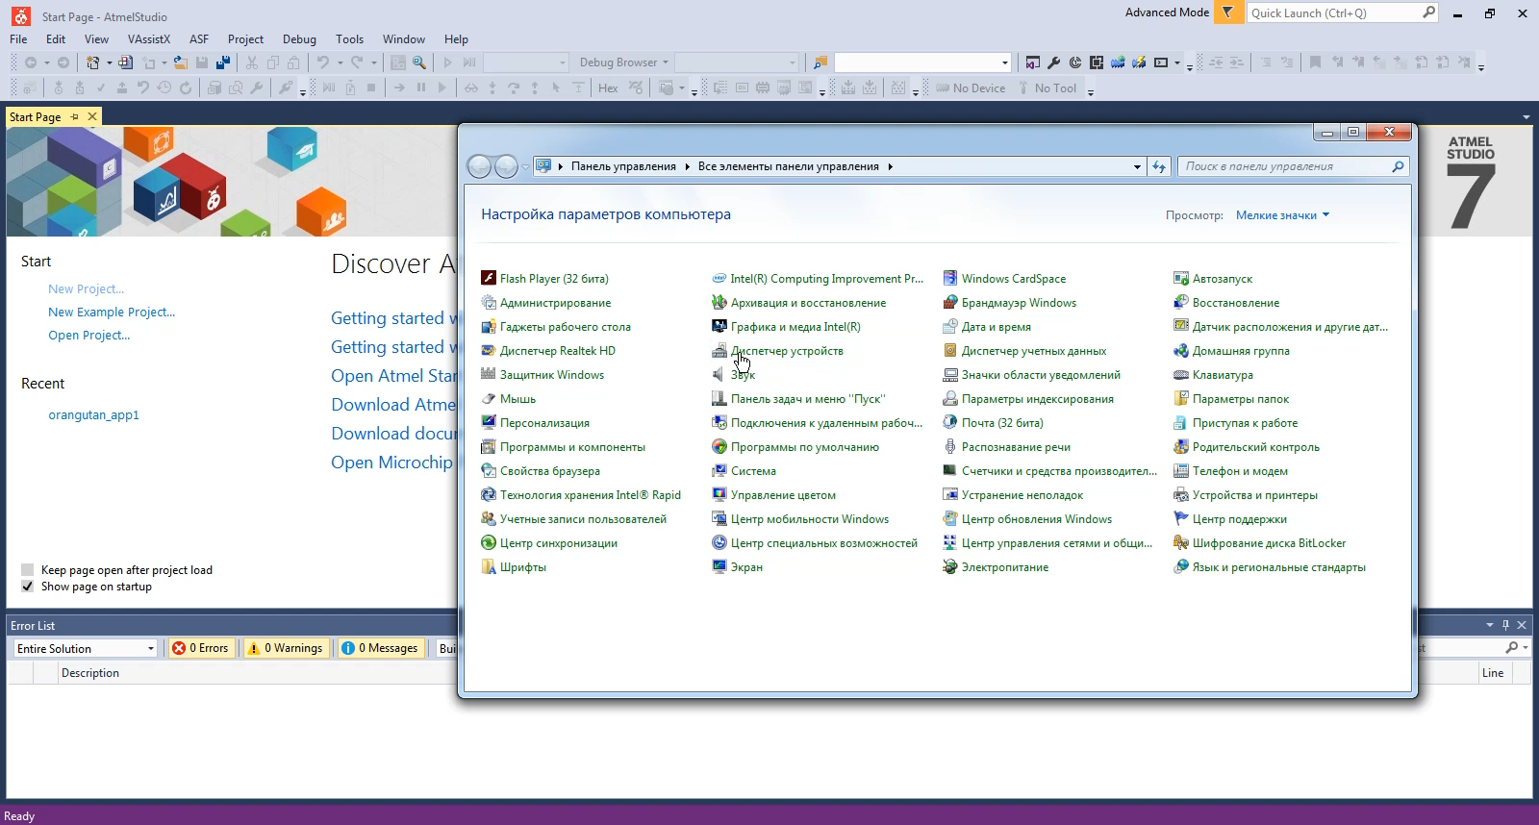Open Экран item in Control Panel
The width and height of the screenshot is (1539, 825).
tap(737, 567)
